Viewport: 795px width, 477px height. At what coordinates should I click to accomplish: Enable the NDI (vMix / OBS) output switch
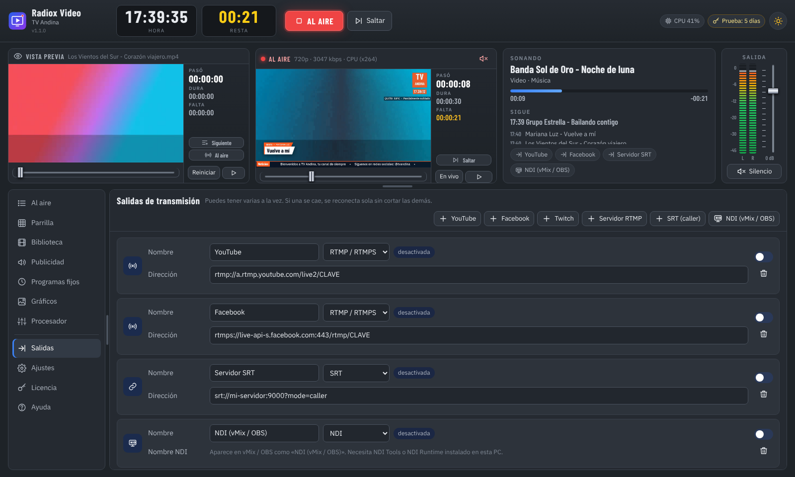pyautogui.click(x=764, y=434)
